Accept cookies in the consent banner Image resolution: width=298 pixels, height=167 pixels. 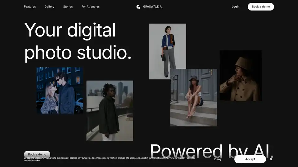(250, 159)
